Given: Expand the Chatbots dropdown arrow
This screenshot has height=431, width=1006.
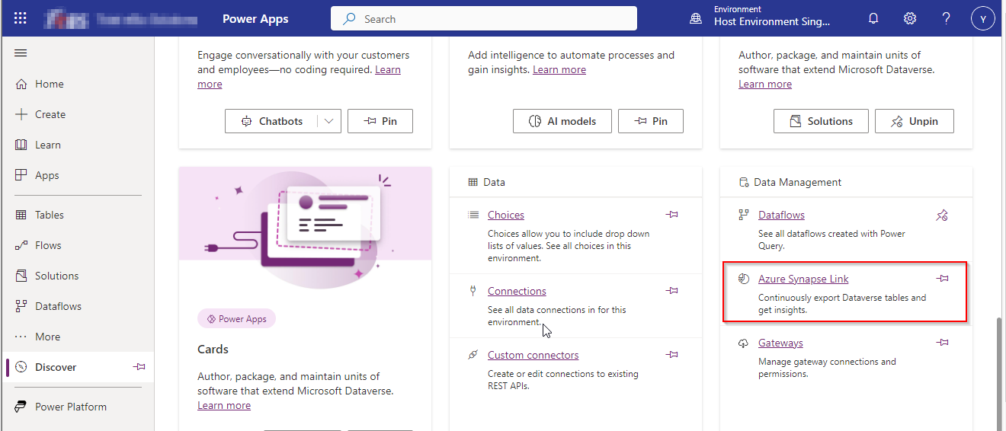Looking at the screenshot, I should click(x=328, y=121).
